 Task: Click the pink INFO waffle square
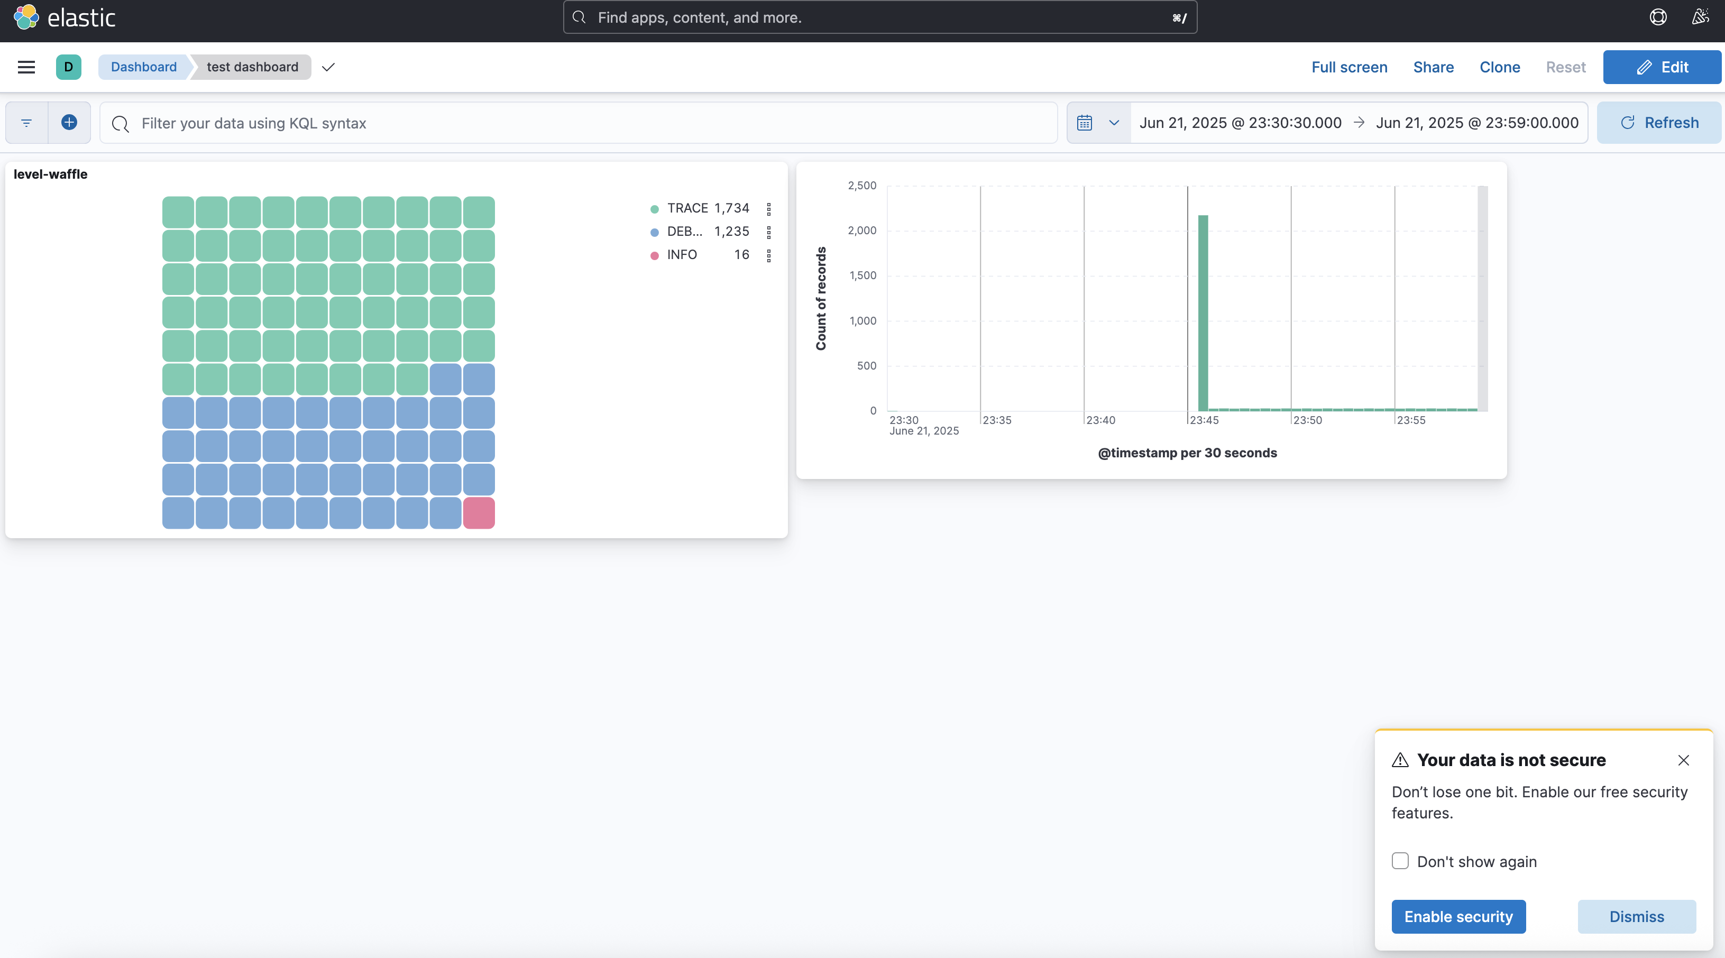pos(479,513)
